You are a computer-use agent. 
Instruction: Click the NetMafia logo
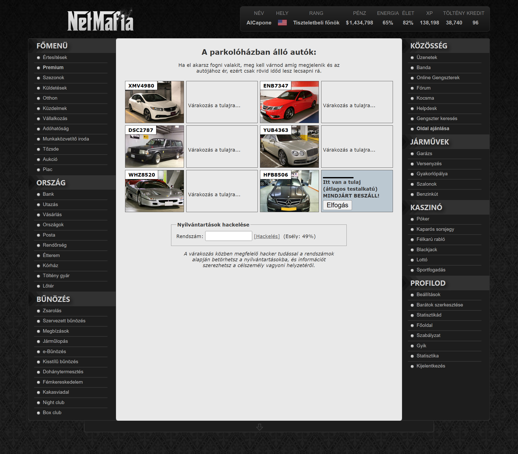pos(100,21)
